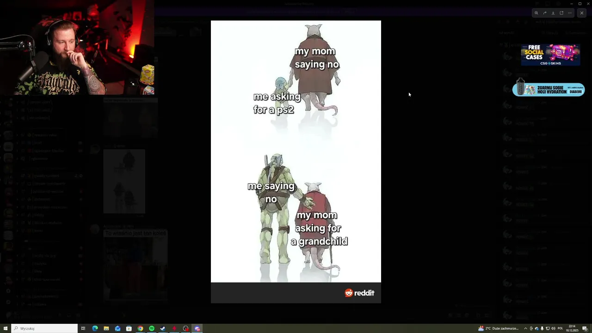Click the enlarged meme image

[x=296, y=162]
